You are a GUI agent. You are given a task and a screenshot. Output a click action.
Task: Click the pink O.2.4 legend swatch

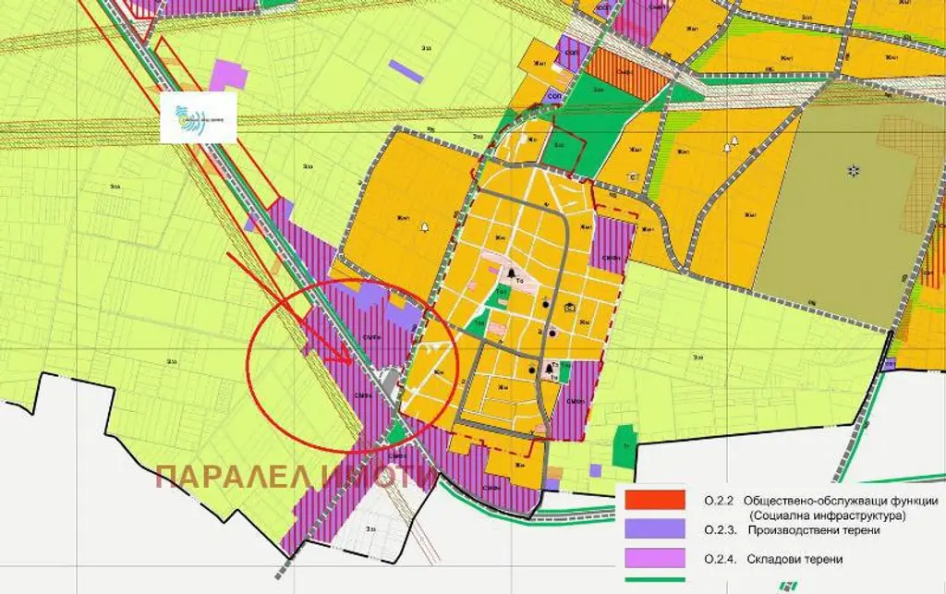point(654,558)
